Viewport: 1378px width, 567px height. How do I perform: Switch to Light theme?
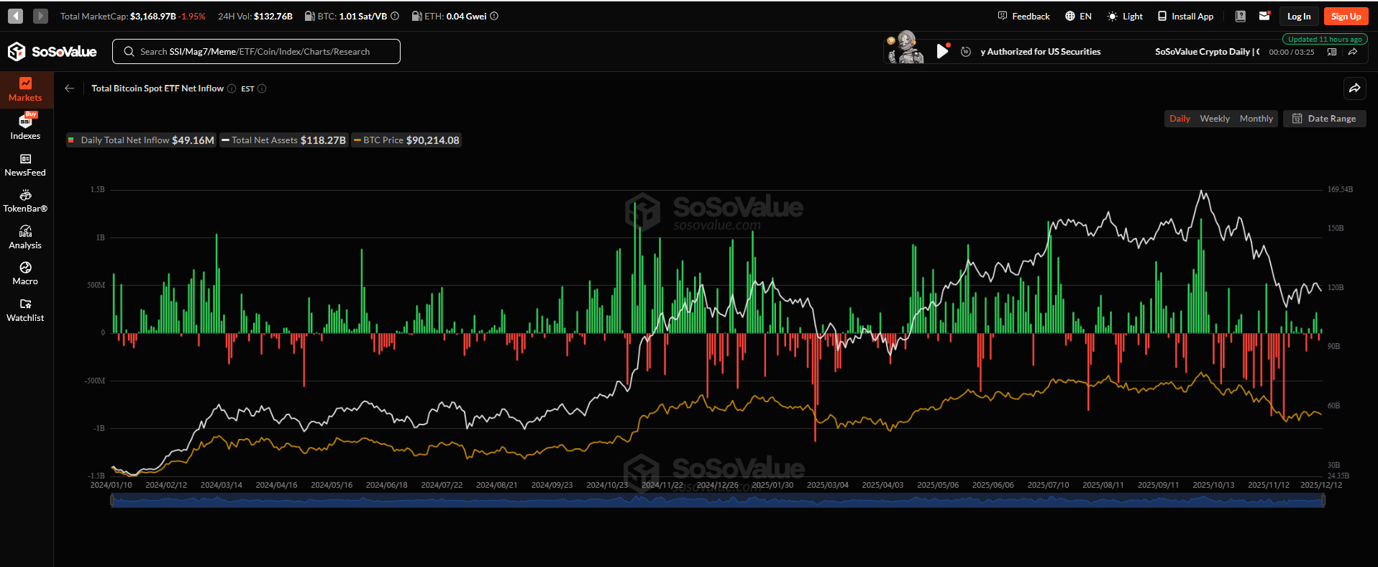[1125, 16]
